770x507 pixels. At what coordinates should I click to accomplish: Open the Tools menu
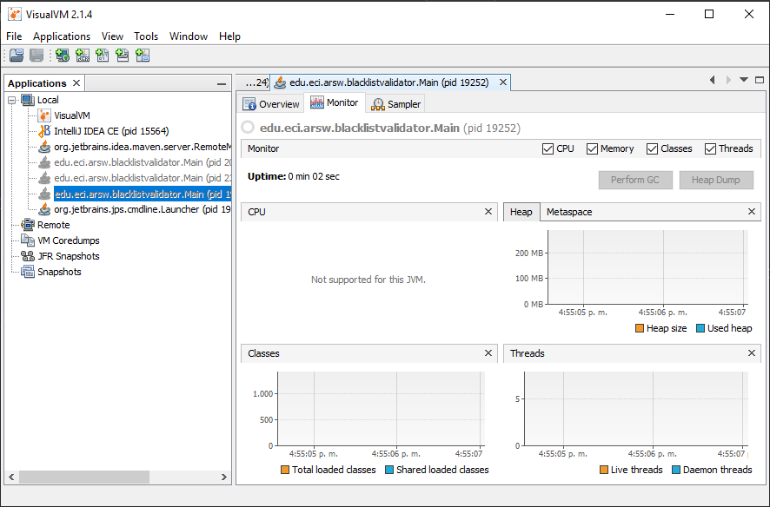(145, 36)
